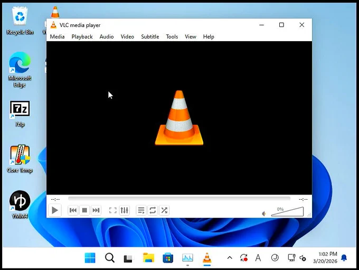
Task: Click elapsed time label left of seek bar
Action: tap(55, 199)
